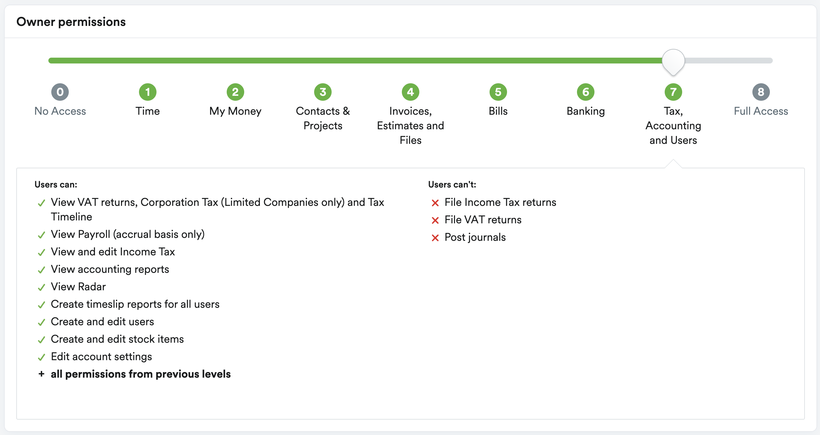Viewport: 820px width, 435px height.
Task: Select level 3 Contacts & Projects circle
Action: [x=323, y=92]
